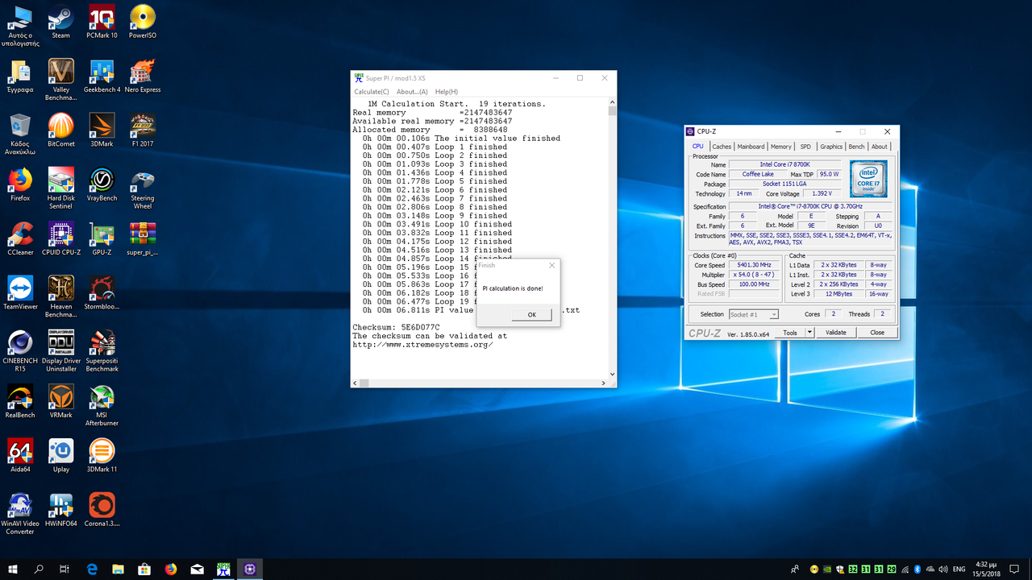
Task: Launch TeamViewer from the desktop
Action: (x=20, y=292)
